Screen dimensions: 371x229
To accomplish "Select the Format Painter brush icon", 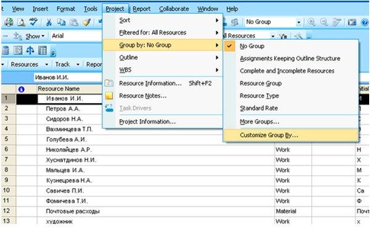I will [x=87, y=22].
